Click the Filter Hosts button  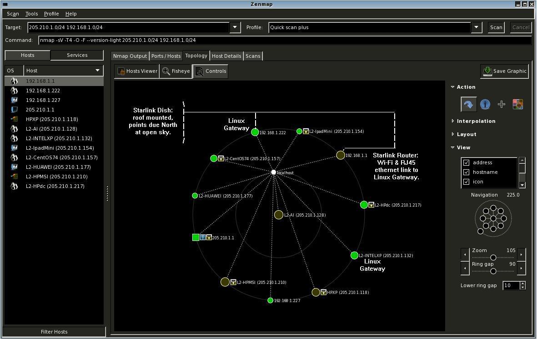pos(54,331)
